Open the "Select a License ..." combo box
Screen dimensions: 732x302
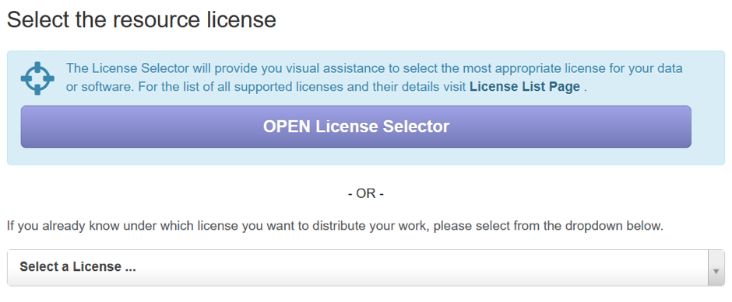click(x=366, y=268)
